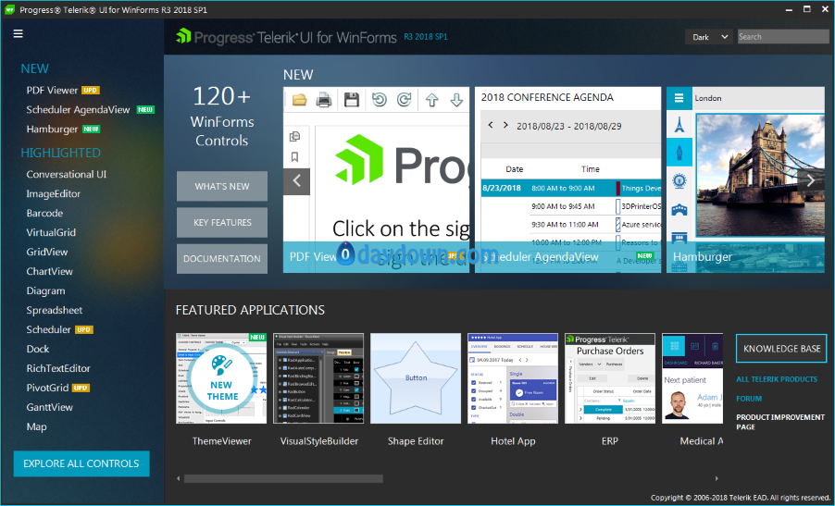Select the bridge icon in Hamburger demo
The image size is (835, 506).
[679, 210]
